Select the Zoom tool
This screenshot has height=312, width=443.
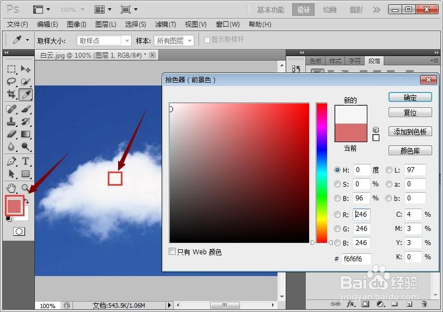(26, 188)
